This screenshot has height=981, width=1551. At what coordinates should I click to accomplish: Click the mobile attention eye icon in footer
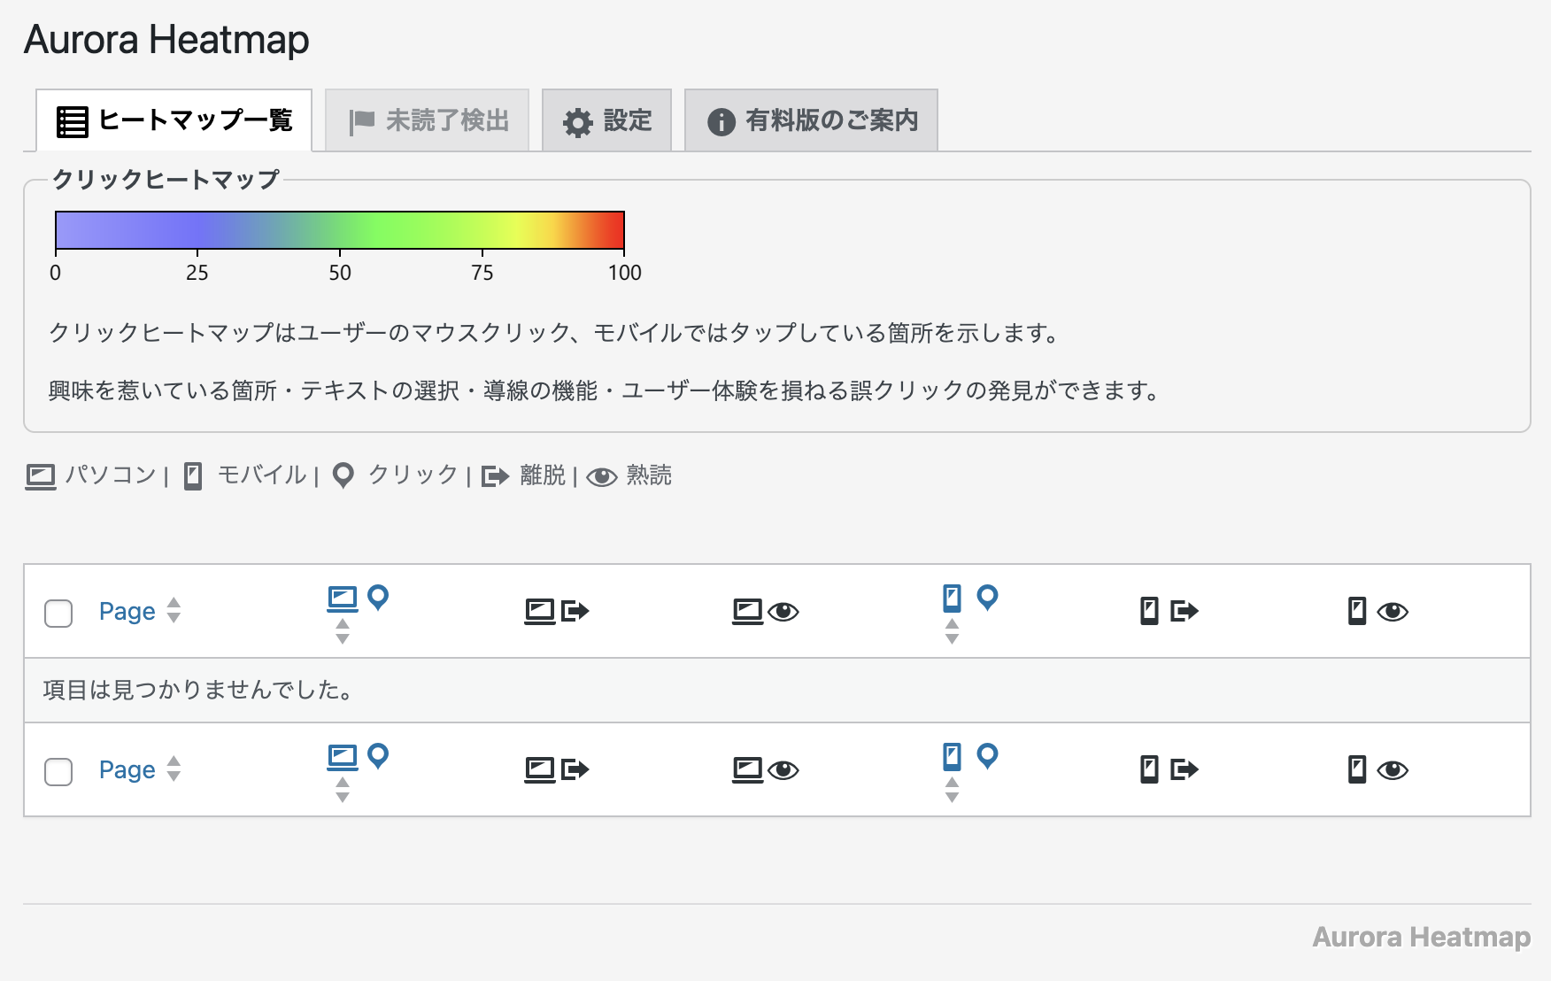click(x=1377, y=769)
